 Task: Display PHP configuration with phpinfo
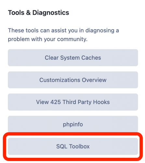[73, 124]
